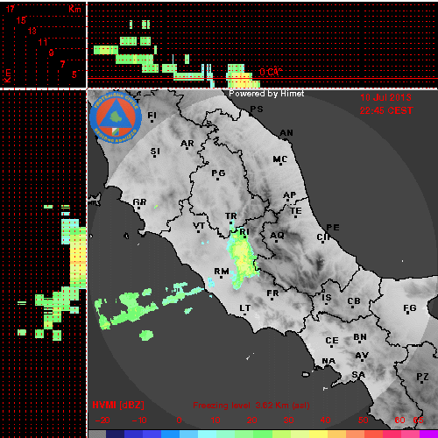Click the '50' value on the dBZ scale
This screenshot has height=438, width=438.
[363, 420]
